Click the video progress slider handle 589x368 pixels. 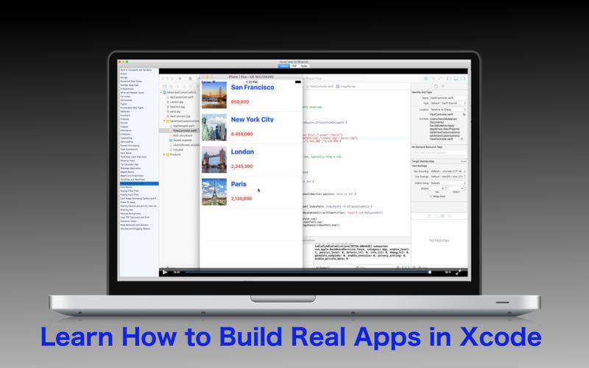429,272
